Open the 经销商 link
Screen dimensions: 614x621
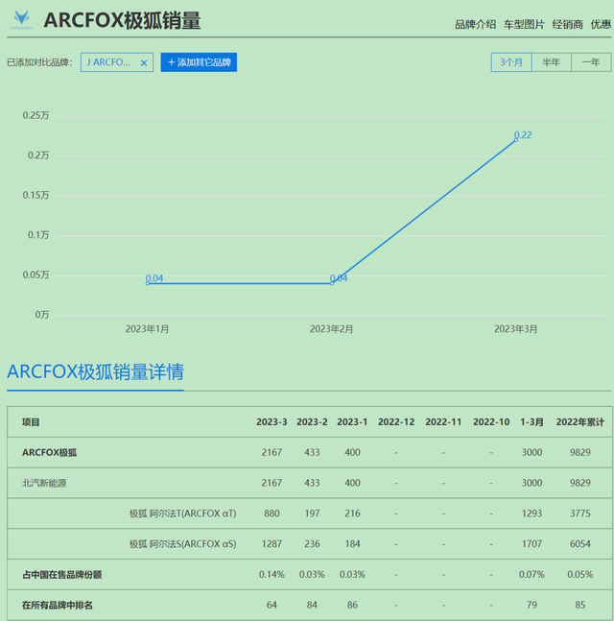tap(567, 25)
